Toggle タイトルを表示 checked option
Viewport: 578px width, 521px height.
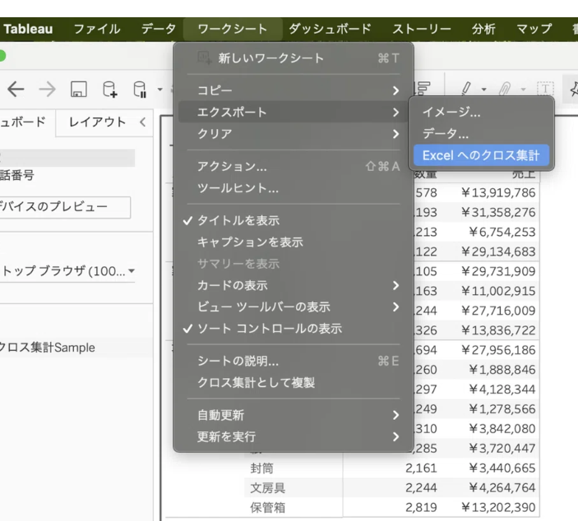293,220
